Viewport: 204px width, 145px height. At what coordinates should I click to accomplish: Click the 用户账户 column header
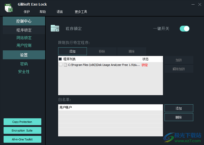point(110,107)
